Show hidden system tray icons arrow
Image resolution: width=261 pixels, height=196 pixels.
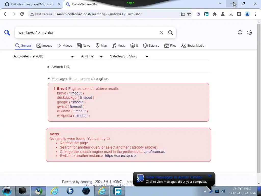click(205, 191)
